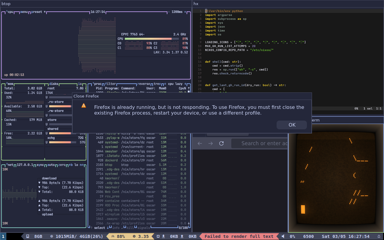Toggle the btop cpu box label
Screen dimensions: 384x240
click(10, 12)
